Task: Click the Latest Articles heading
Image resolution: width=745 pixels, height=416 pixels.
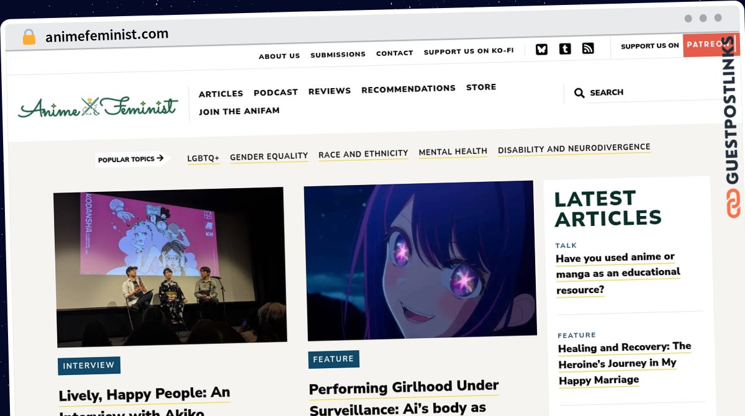Action: click(x=607, y=209)
